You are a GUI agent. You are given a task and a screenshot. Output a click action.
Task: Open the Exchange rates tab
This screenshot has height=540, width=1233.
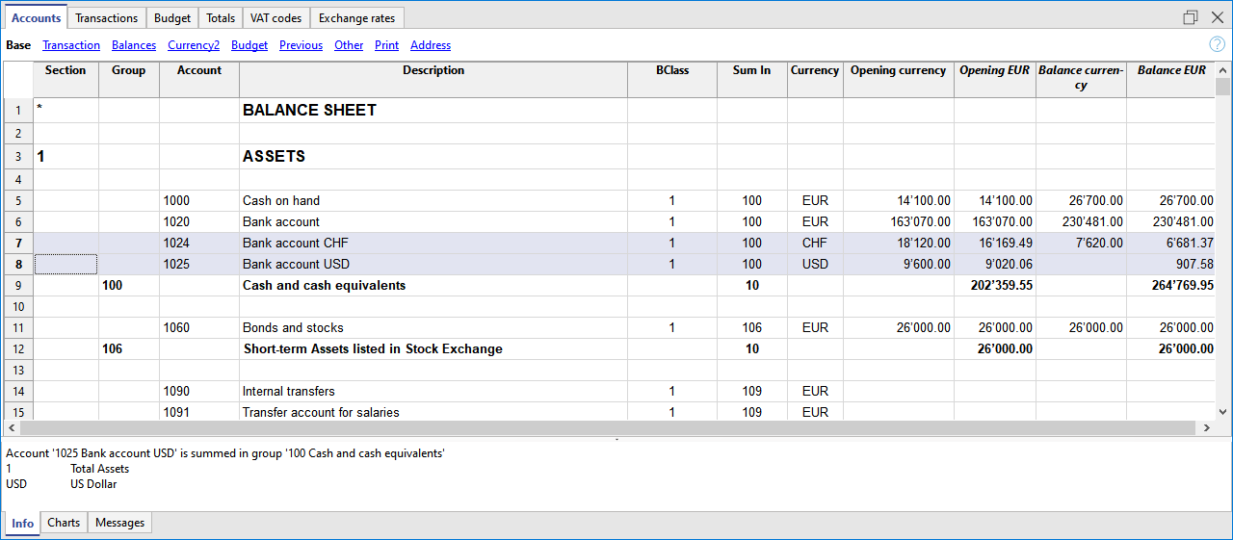(x=356, y=18)
